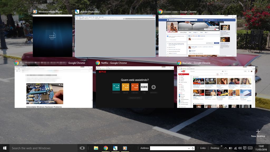Viewport: 270px width, 152px height.
Task: Click the Windows Media Player title icon
Action: (x=35, y=12)
